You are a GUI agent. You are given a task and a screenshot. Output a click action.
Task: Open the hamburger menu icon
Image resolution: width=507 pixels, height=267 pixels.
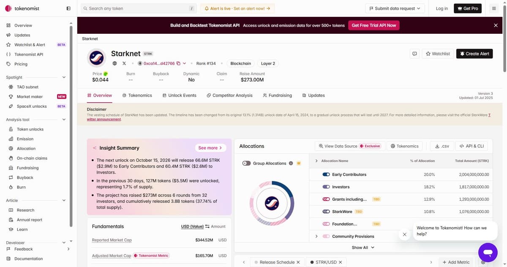click(494, 8)
